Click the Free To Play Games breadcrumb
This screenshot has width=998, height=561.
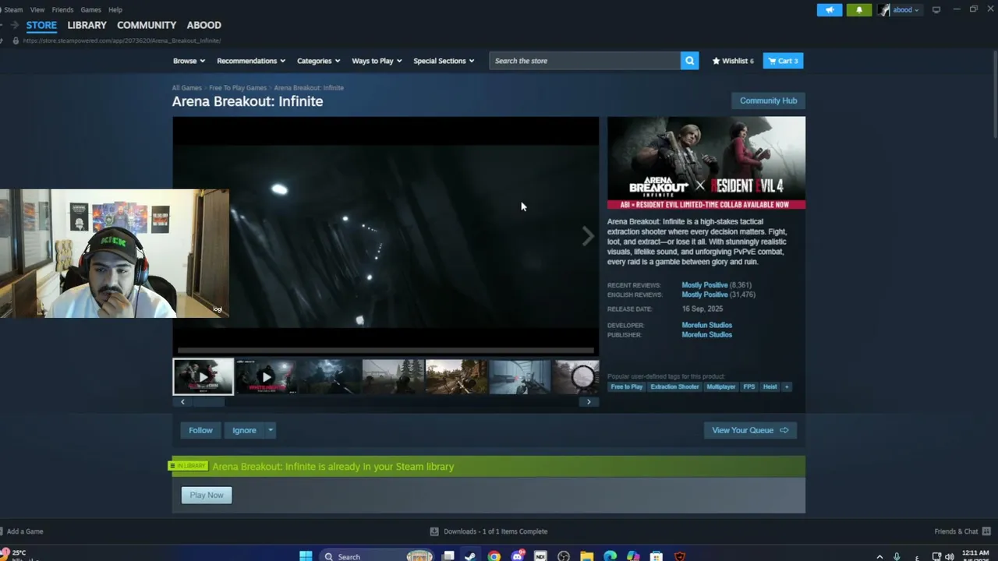[x=238, y=88]
